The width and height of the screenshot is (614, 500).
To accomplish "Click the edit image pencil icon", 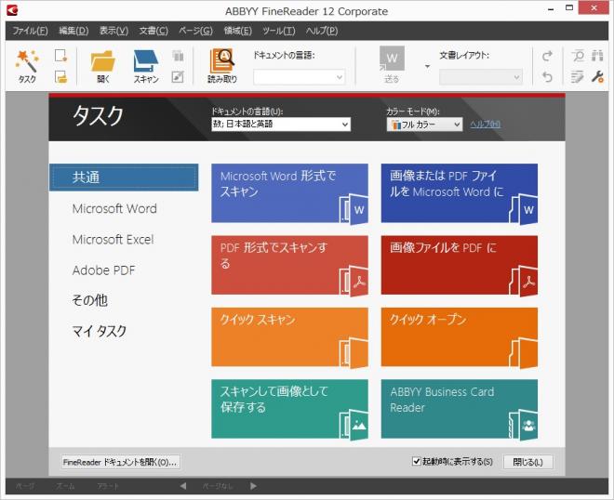I will [x=178, y=77].
